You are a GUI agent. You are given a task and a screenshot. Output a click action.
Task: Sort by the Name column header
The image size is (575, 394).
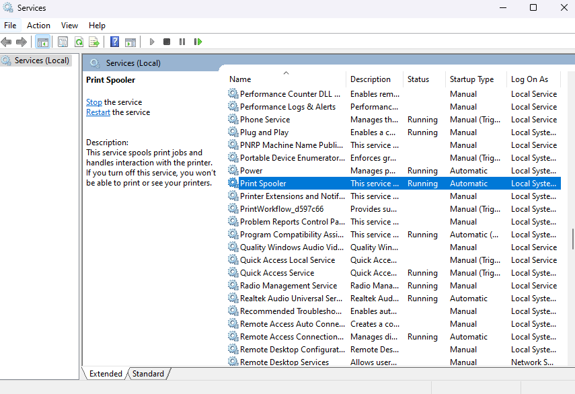point(286,79)
